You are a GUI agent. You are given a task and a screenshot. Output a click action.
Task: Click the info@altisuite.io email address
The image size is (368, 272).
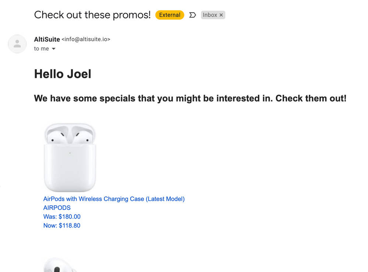tap(86, 39)
